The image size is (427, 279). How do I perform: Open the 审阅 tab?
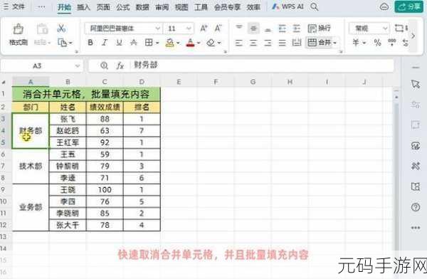pos(162,7)
